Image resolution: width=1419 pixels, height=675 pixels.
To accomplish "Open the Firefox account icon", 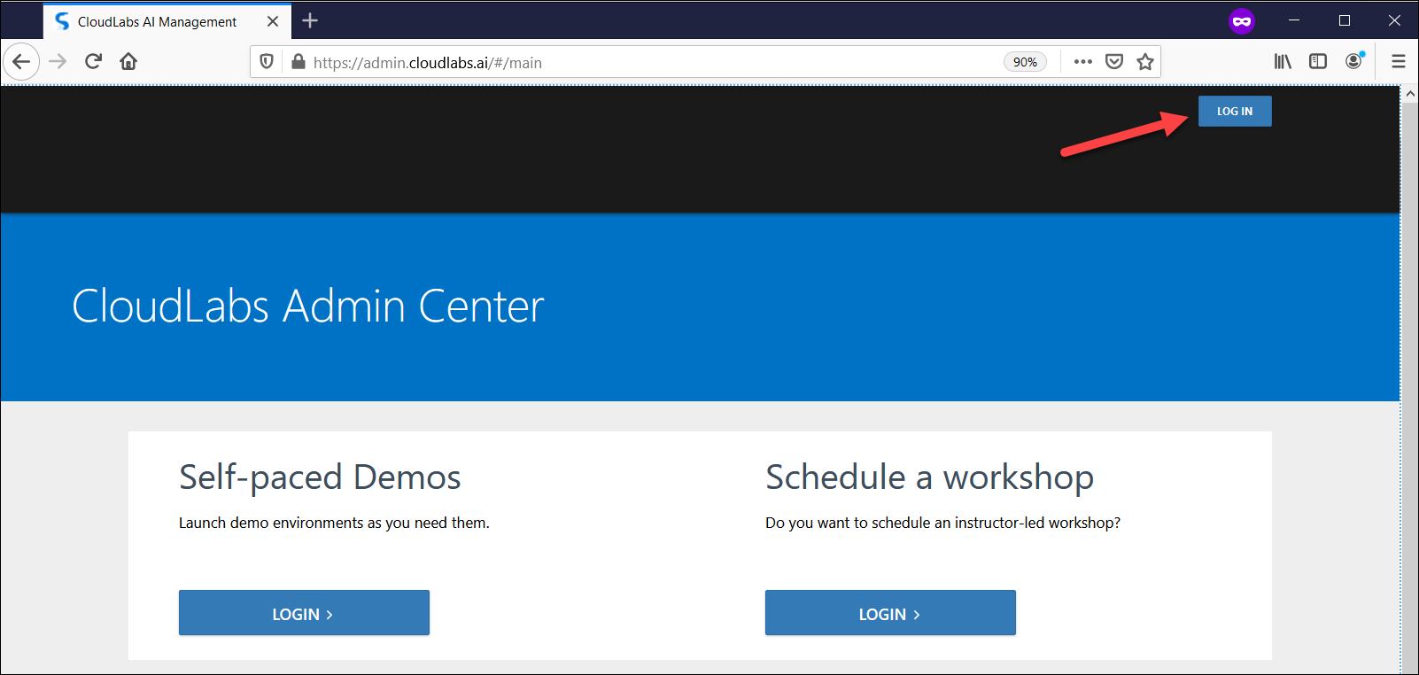I will pos(1354,61).
